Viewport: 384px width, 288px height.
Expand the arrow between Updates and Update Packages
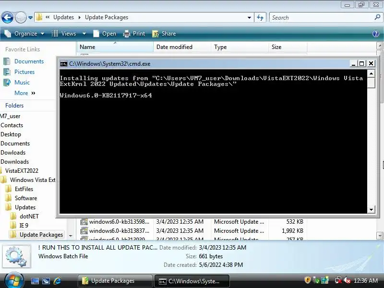click(80, 17)
